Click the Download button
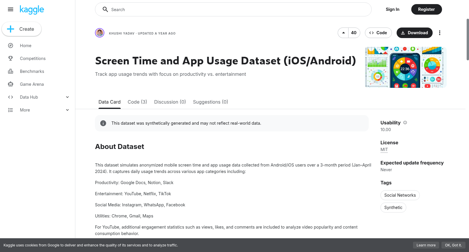 tap(414, 33)
